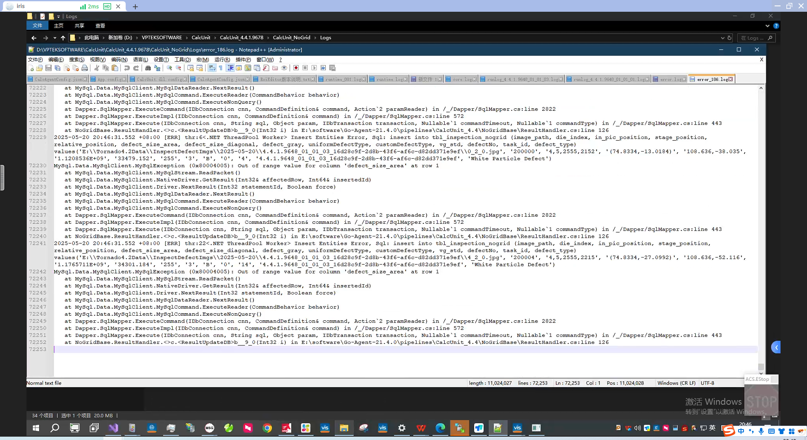Open Visual Studio from taskbar
Viewport: 807px width, 440px height.
coord(113,428)
